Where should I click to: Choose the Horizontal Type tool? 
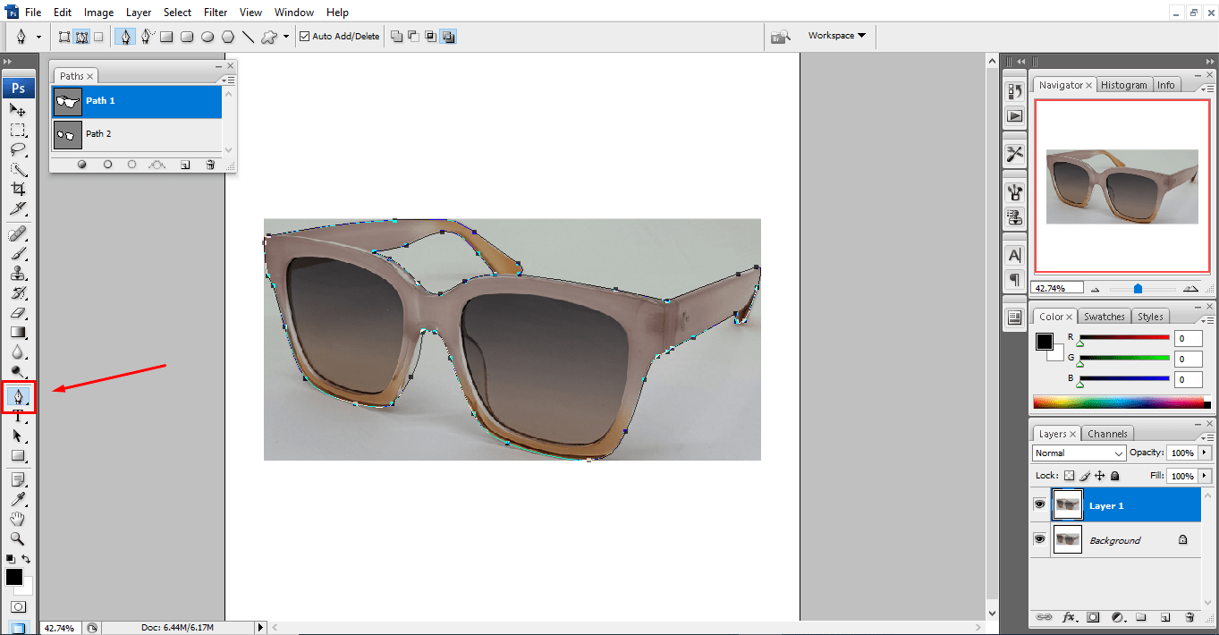19,416
